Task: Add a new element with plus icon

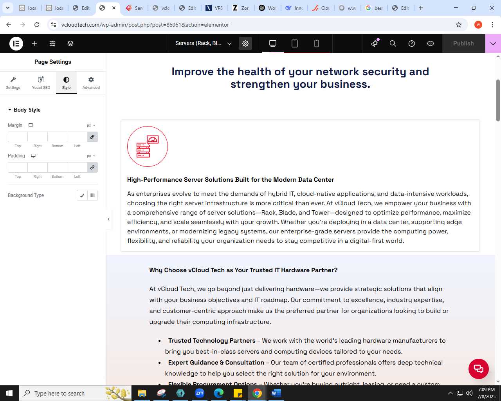Action: (x=34, y=43)
